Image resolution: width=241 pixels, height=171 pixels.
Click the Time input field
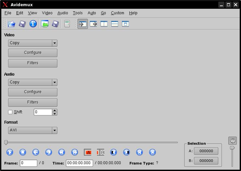tap(79, 163)
